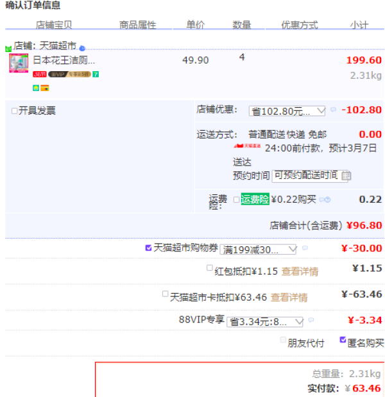Uncheck the 匿名购买 anonymous purchase checkbox
Viewport: 385px width, 397px height.
pos(343,340)
